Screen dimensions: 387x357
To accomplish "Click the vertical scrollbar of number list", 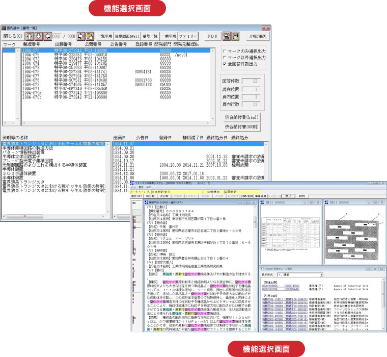I will pos(213,85).
